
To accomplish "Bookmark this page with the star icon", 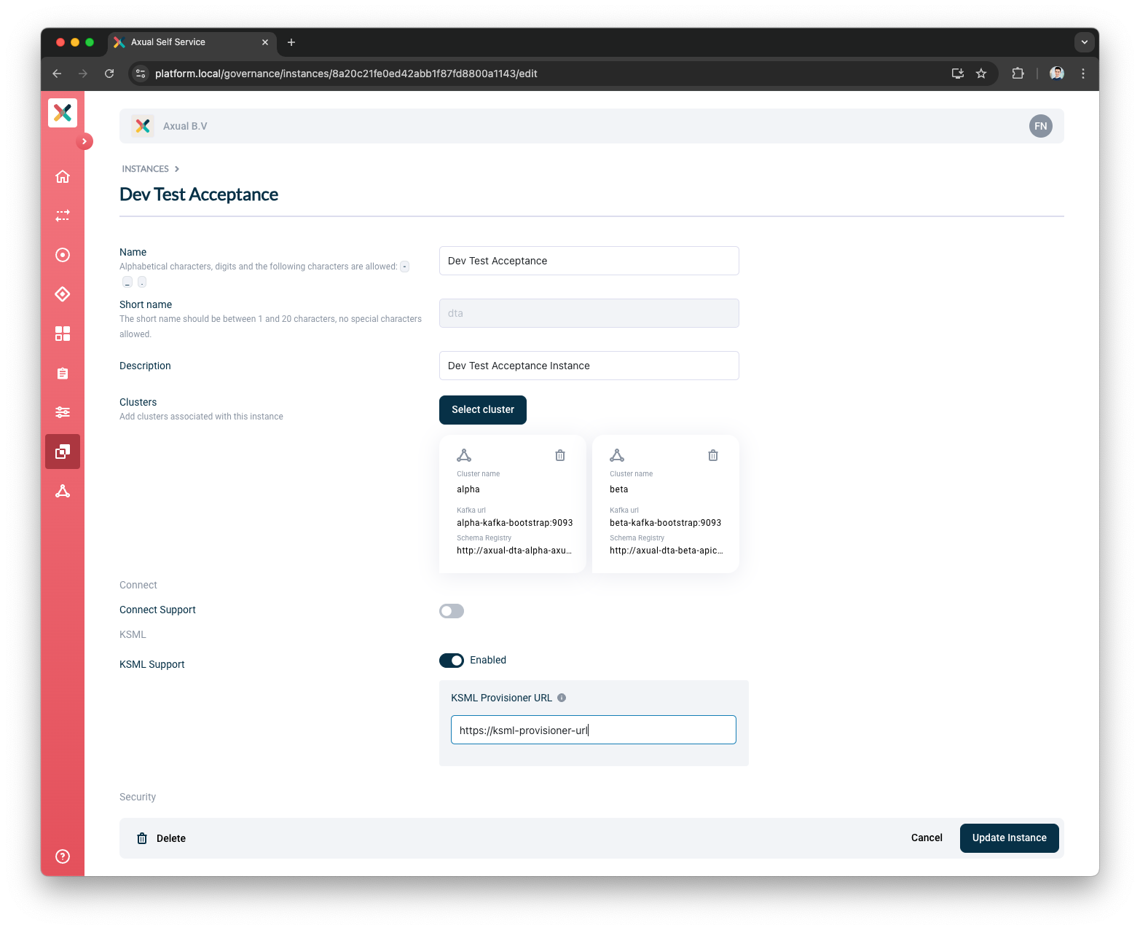I will [981, 74].
